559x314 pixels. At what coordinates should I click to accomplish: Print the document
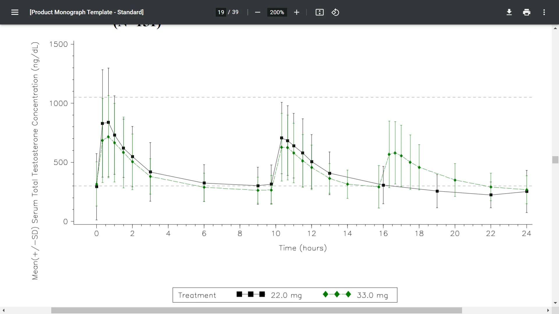[x=526, y=12]
